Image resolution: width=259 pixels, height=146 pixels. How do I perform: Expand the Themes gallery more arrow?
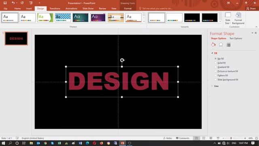144,21
